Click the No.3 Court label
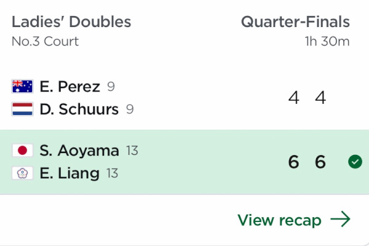The width and height of the screenshot is (369, 246). click(x=45, y=41)
